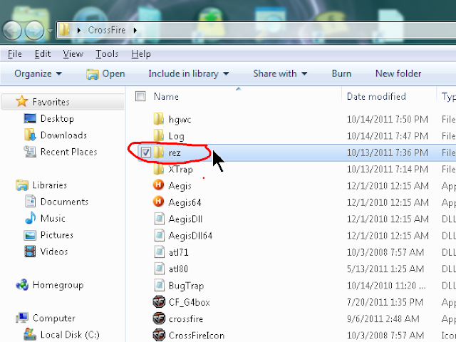Click the Music note icon

(31, 218)
